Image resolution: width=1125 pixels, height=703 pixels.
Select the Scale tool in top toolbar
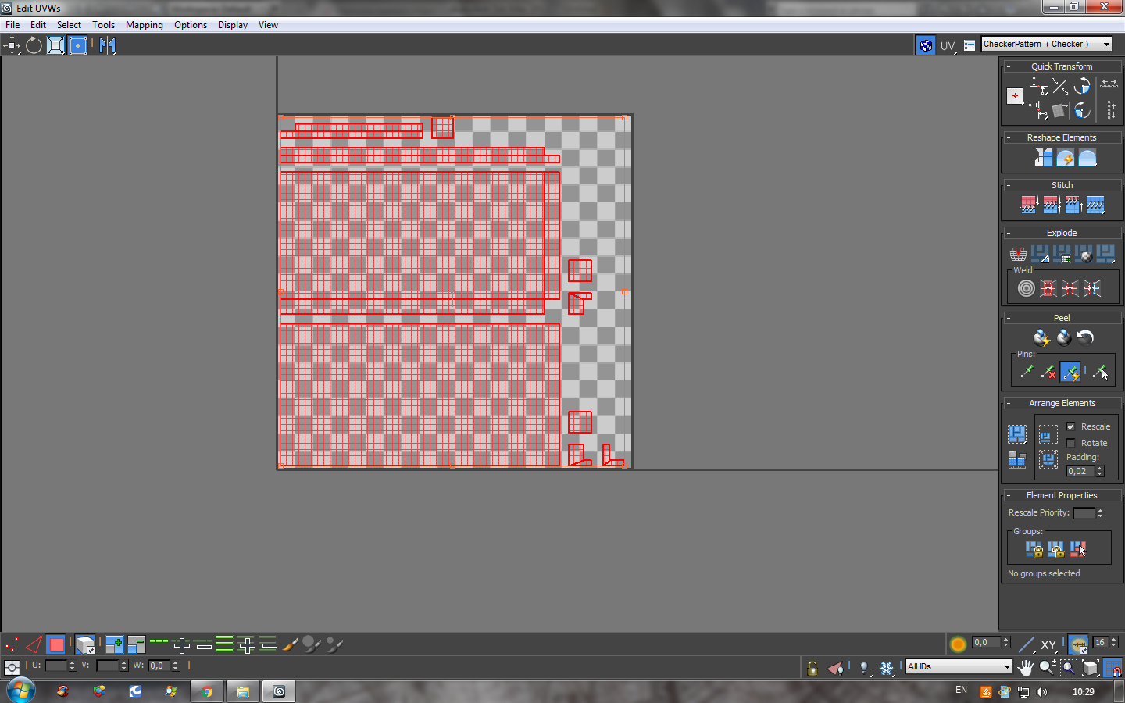[x=55, y=45]
